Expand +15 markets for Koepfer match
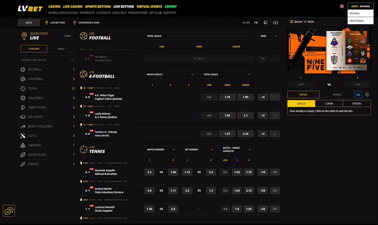The width and height of the screenshot is (378, 225). (263, 172)
